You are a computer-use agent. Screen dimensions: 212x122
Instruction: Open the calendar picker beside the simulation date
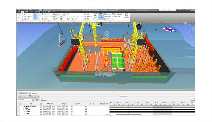(x=33, y=100)
